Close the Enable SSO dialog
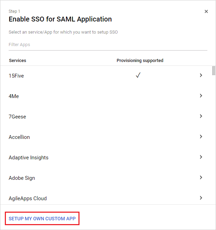The height and width of the screenshot is (230, 216). pyautogui.click(x=206, y=11)
